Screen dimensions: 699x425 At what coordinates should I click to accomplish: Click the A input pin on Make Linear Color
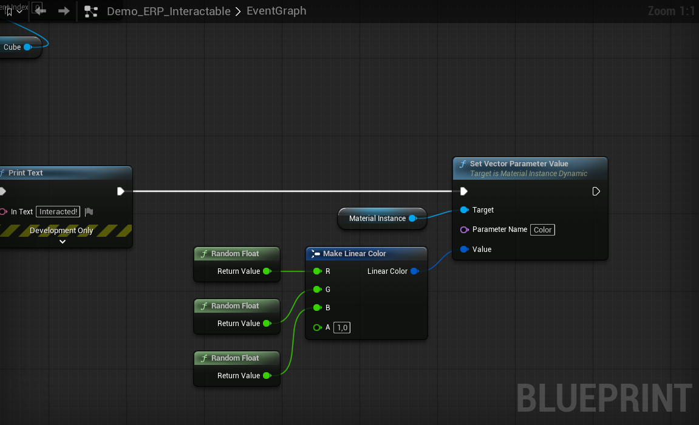(318, 327)
